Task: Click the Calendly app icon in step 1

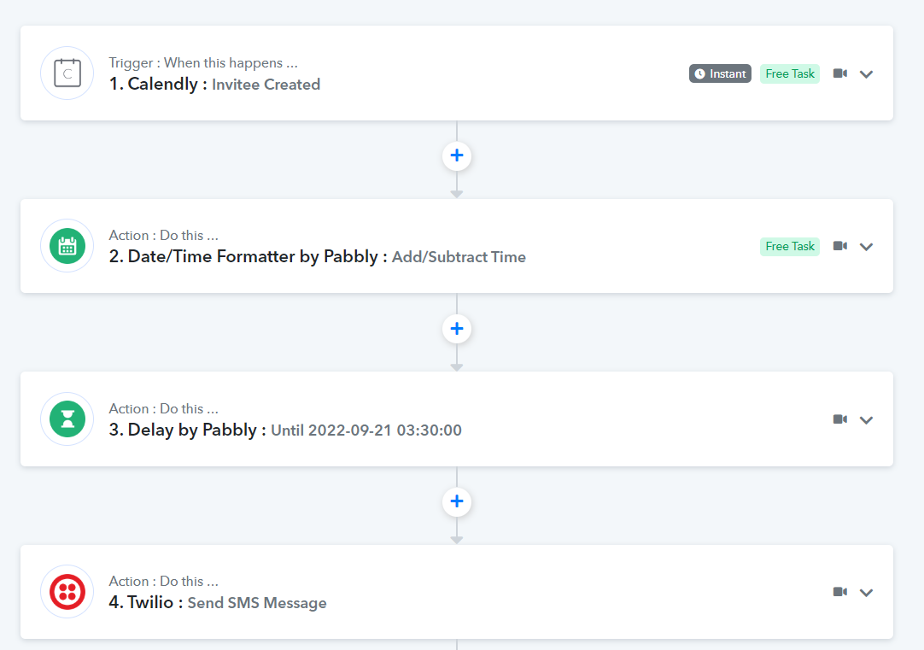Action: point(67,73)
